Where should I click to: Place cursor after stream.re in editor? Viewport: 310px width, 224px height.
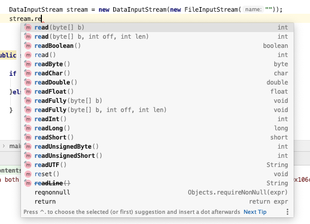click(x=41, y=19)
